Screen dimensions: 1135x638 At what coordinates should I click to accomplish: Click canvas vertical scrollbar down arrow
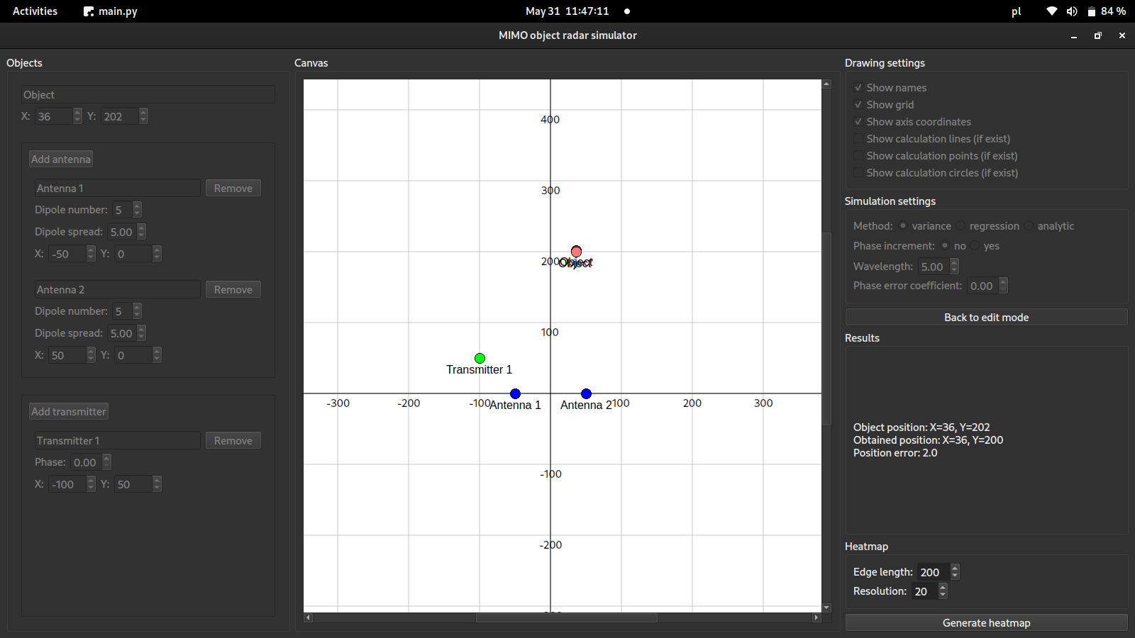point(826,608)
